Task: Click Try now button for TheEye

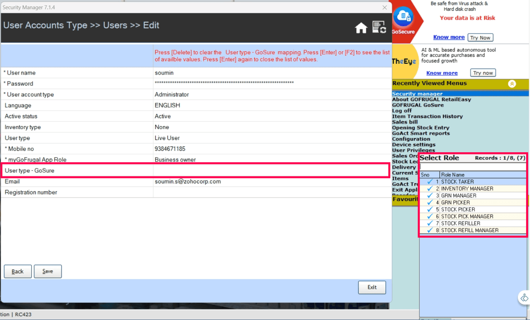Action: 483,73
